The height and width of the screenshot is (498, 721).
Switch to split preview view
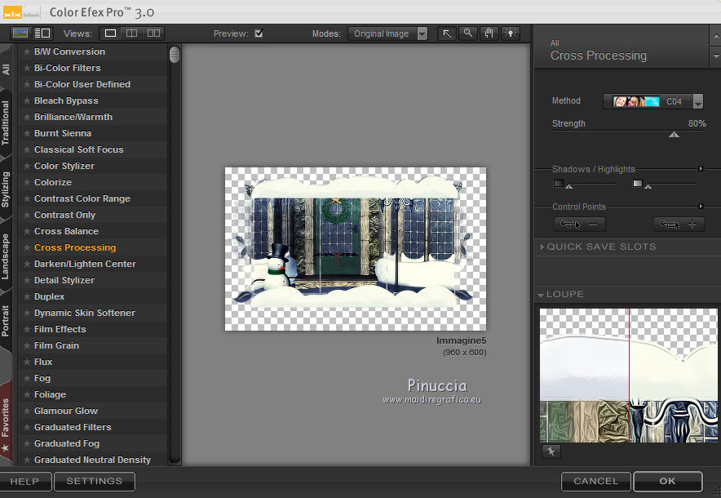point(132,33)
